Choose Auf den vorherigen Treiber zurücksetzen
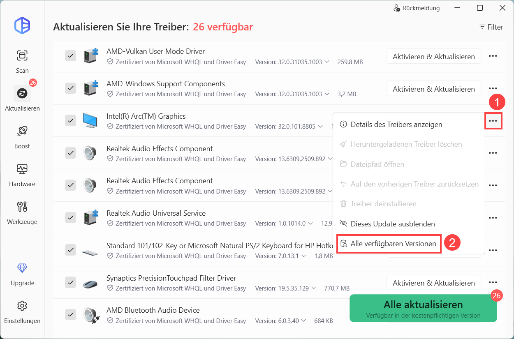The image size is (514, 339). 409,184
